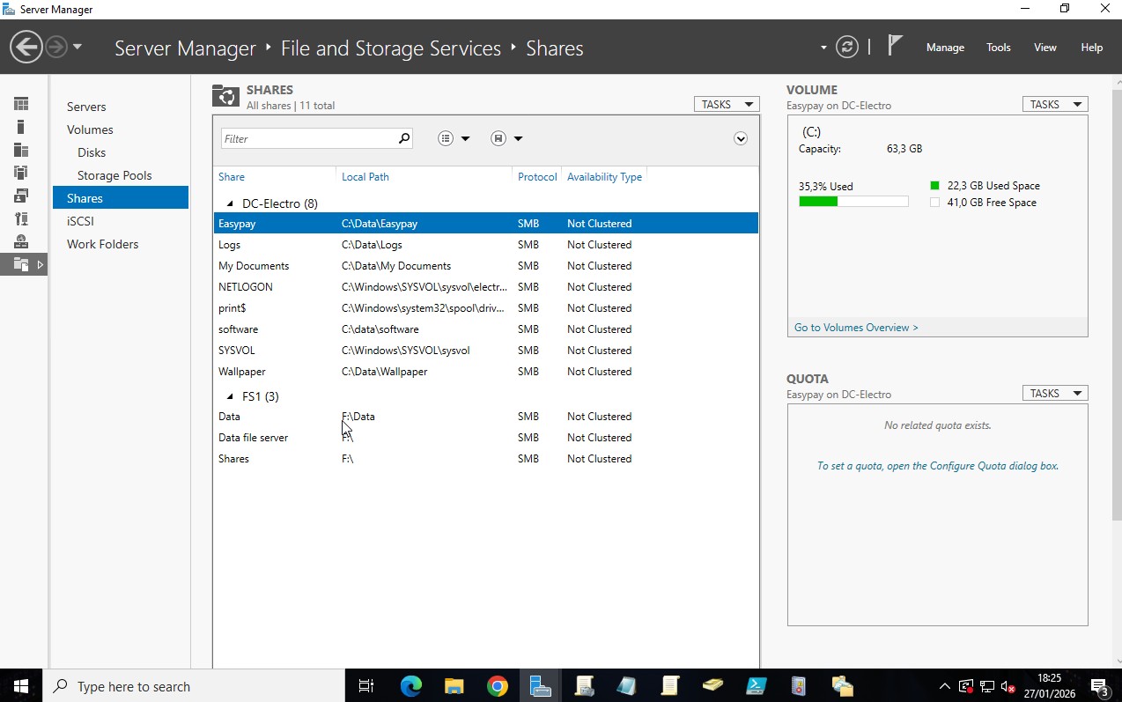Image resolution: width=1122 pixels, height=702 pixels.
Task: Click the refresh icon in the header
Action: (x=846, y=48)
